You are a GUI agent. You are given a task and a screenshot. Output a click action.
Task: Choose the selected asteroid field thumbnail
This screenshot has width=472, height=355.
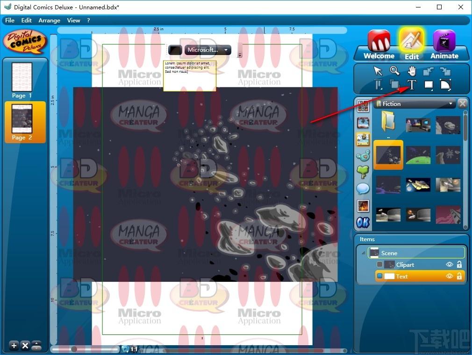click(388, 155)
